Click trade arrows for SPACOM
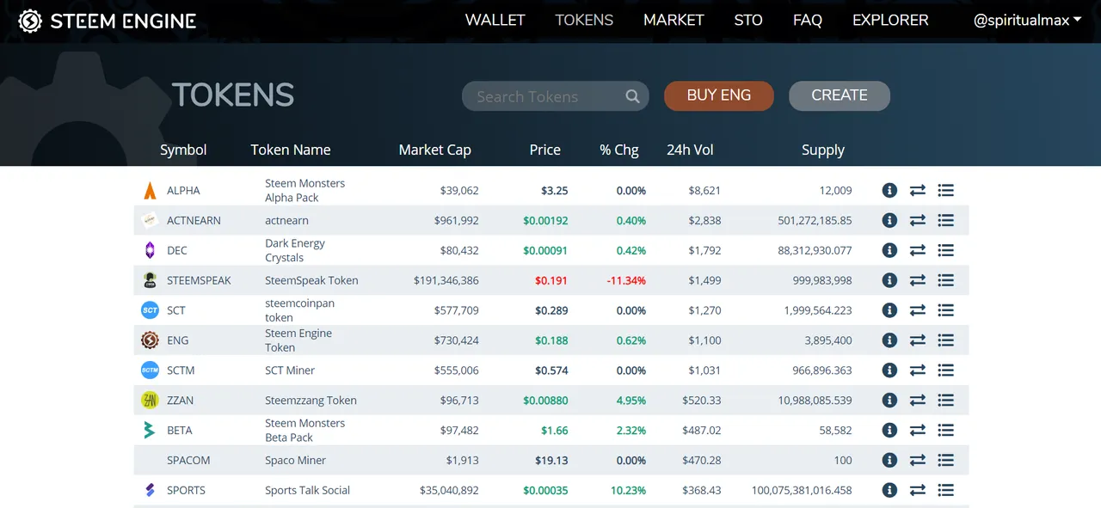Screen dimensions: 1101x508 918,461
